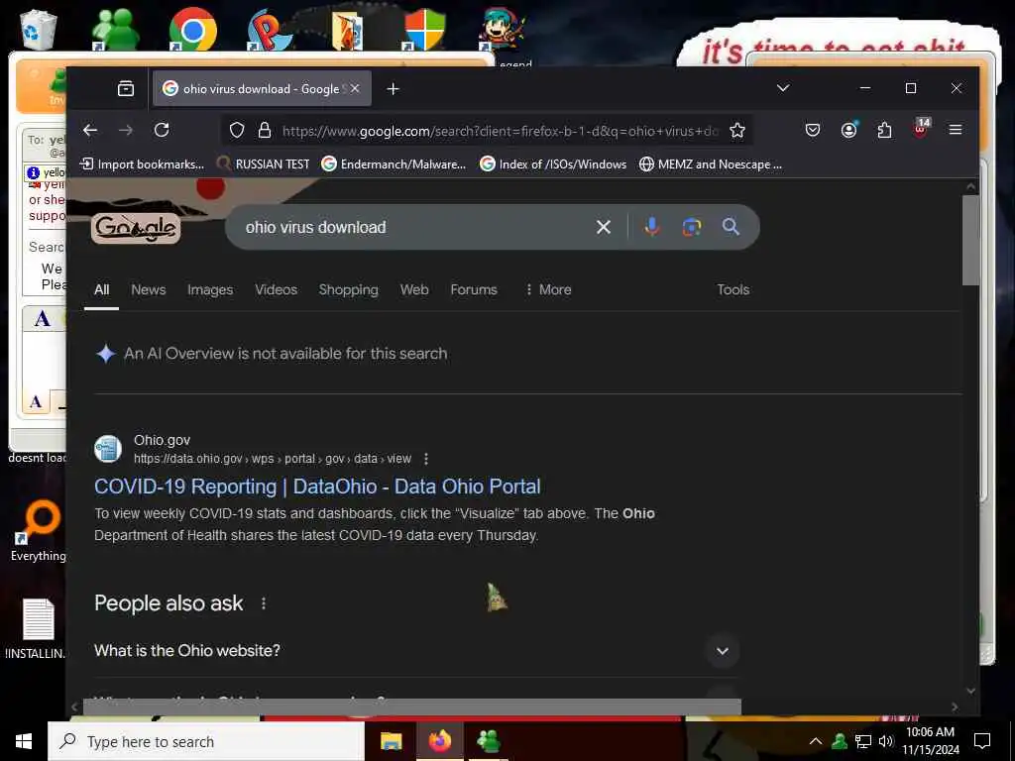
Task: Switch to the Images tab
Action: point(210,290)
